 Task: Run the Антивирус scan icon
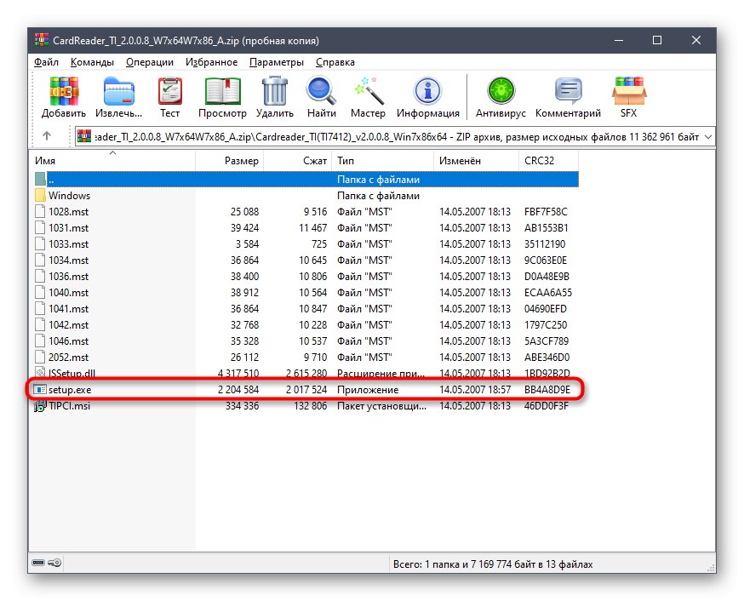point(501,90)
